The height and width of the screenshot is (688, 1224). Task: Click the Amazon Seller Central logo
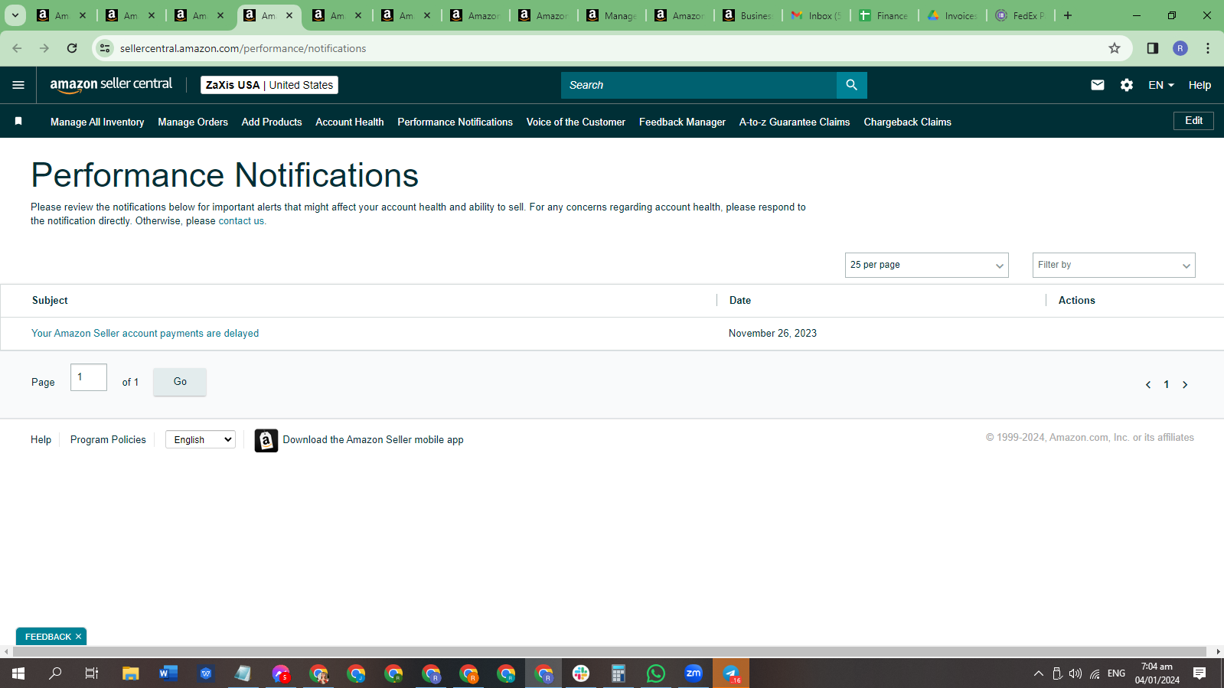tap(111, 85)
